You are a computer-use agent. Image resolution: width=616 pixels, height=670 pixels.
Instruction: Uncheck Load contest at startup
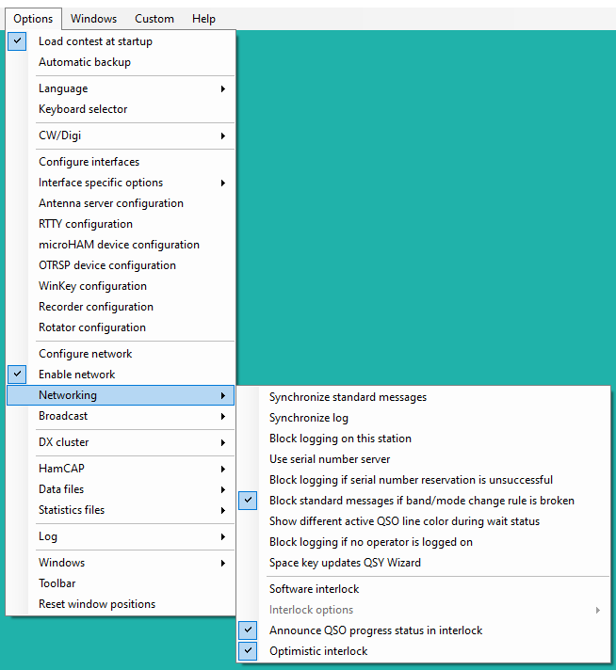click(x=121, y=41)
